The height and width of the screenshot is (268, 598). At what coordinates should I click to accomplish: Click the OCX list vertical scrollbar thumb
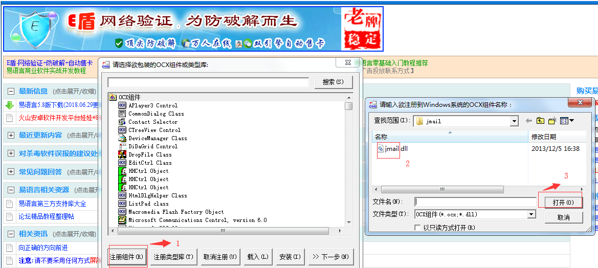tap(348, 106)
